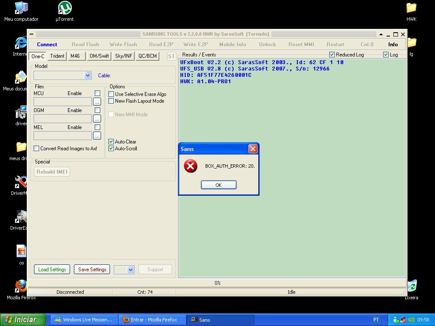The width and height of the screenshot is (435, 326).
Task: Click Info in the toolbar
Action: point(393,44)
